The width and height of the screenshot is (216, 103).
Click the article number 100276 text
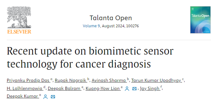(132, 26)
